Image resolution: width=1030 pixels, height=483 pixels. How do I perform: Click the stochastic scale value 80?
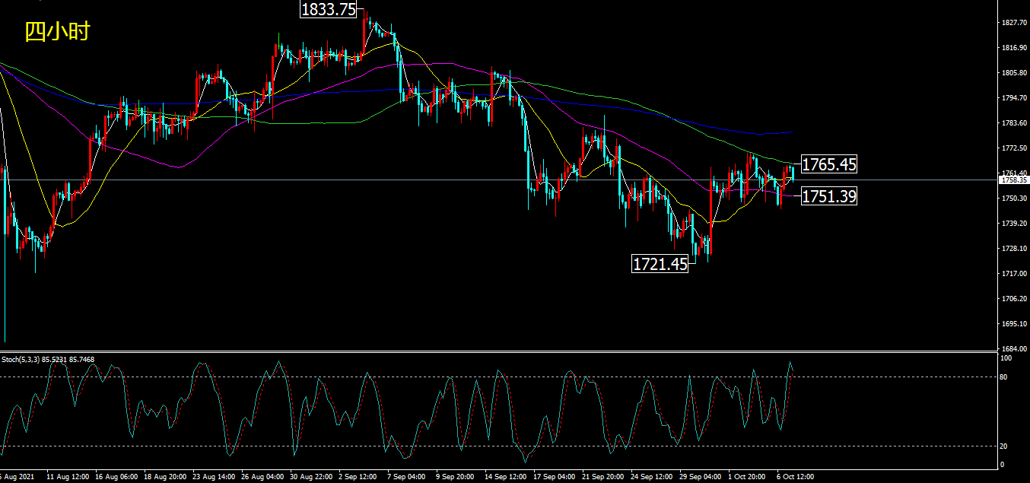tap(1004, 377)
